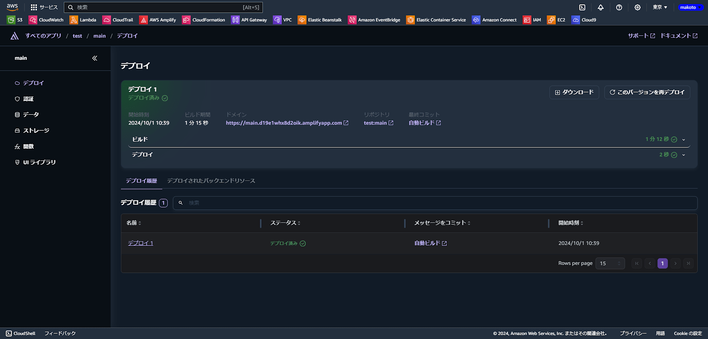Open the サポート link
Screen dimensions: 708x339
tap(641, 36)
